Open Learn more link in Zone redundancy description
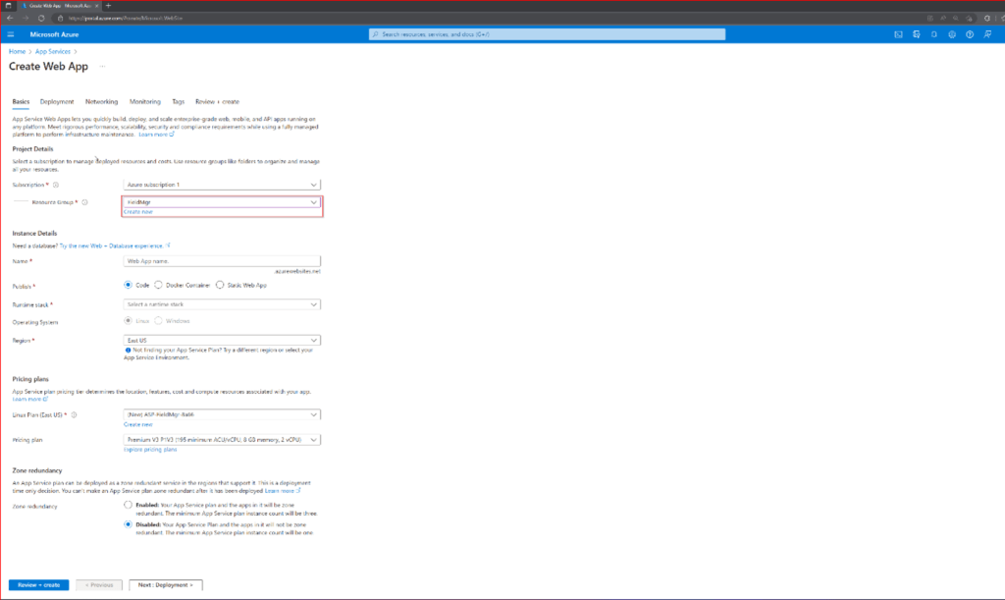This screenshot has height=600, width=1005. [282, 490]
